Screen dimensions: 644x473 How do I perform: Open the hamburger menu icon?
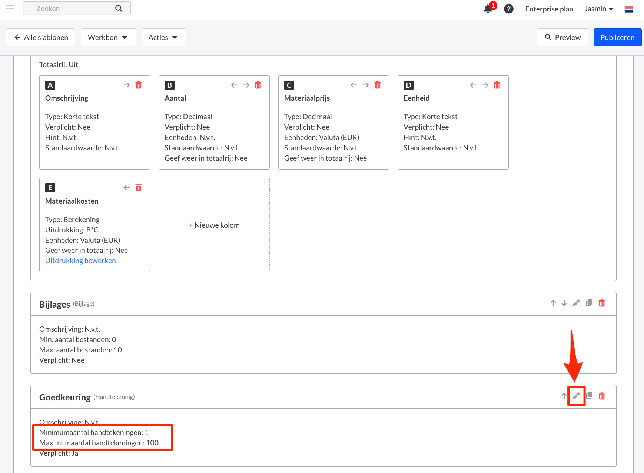point(10,8)
